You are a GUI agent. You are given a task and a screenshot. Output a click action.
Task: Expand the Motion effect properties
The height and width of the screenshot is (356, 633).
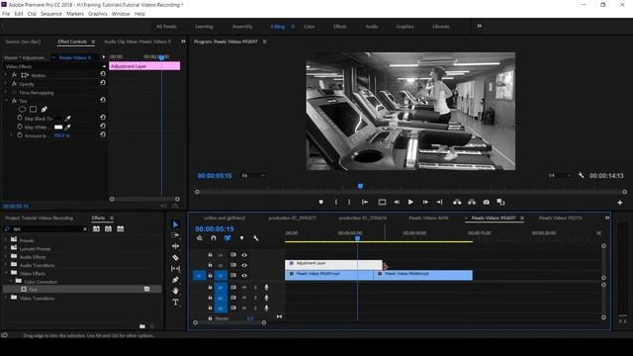[6, 75]
